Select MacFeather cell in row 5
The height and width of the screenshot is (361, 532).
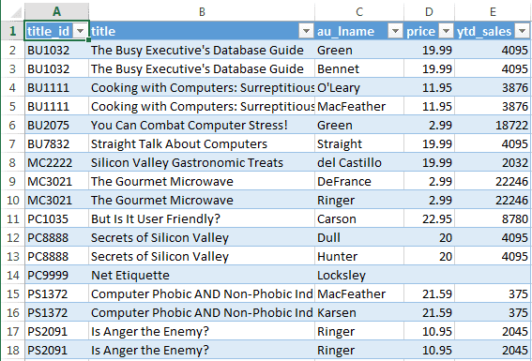pos(359,107)
